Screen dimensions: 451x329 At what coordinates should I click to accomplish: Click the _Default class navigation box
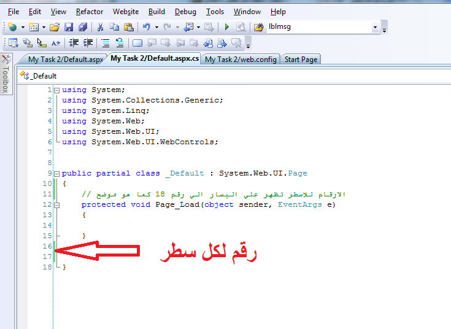(x=43, y=76)
